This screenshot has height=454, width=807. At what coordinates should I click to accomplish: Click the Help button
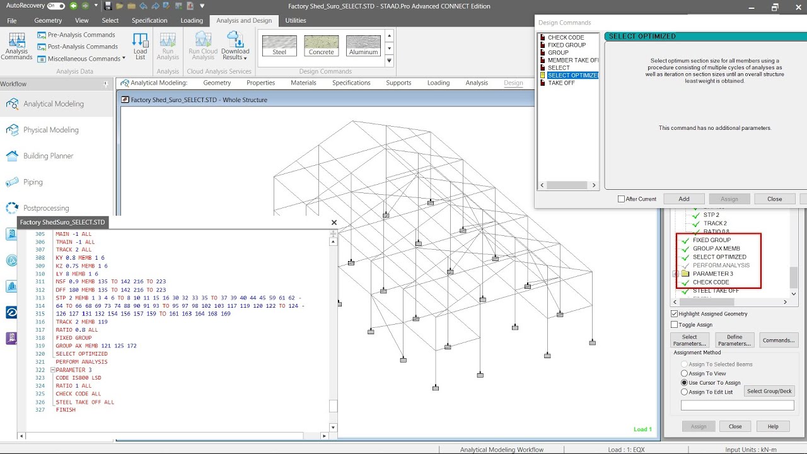773,427
